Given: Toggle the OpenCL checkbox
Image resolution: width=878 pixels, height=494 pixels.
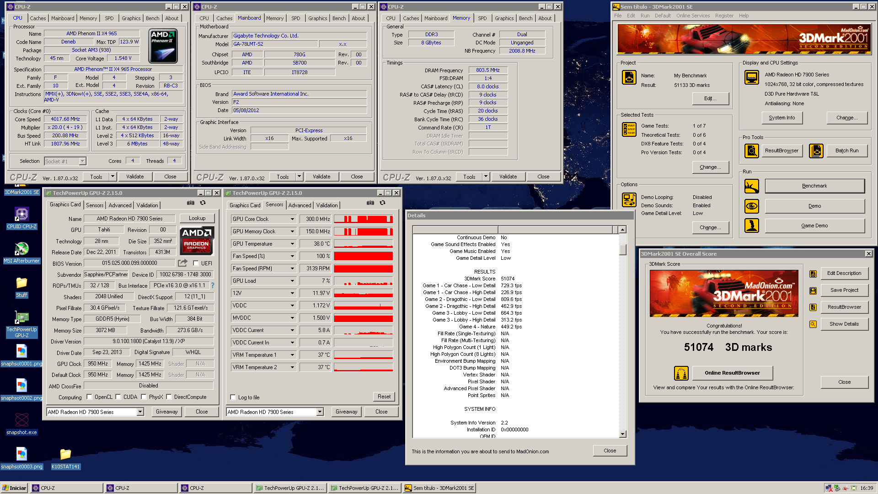Looking at the screenshot, I should [89, 397].
